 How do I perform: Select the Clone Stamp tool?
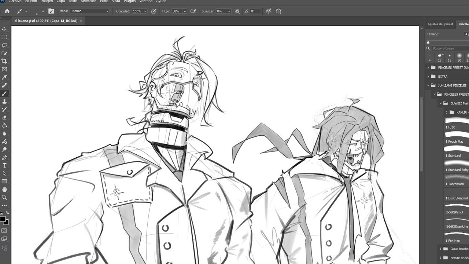[4, 101]
